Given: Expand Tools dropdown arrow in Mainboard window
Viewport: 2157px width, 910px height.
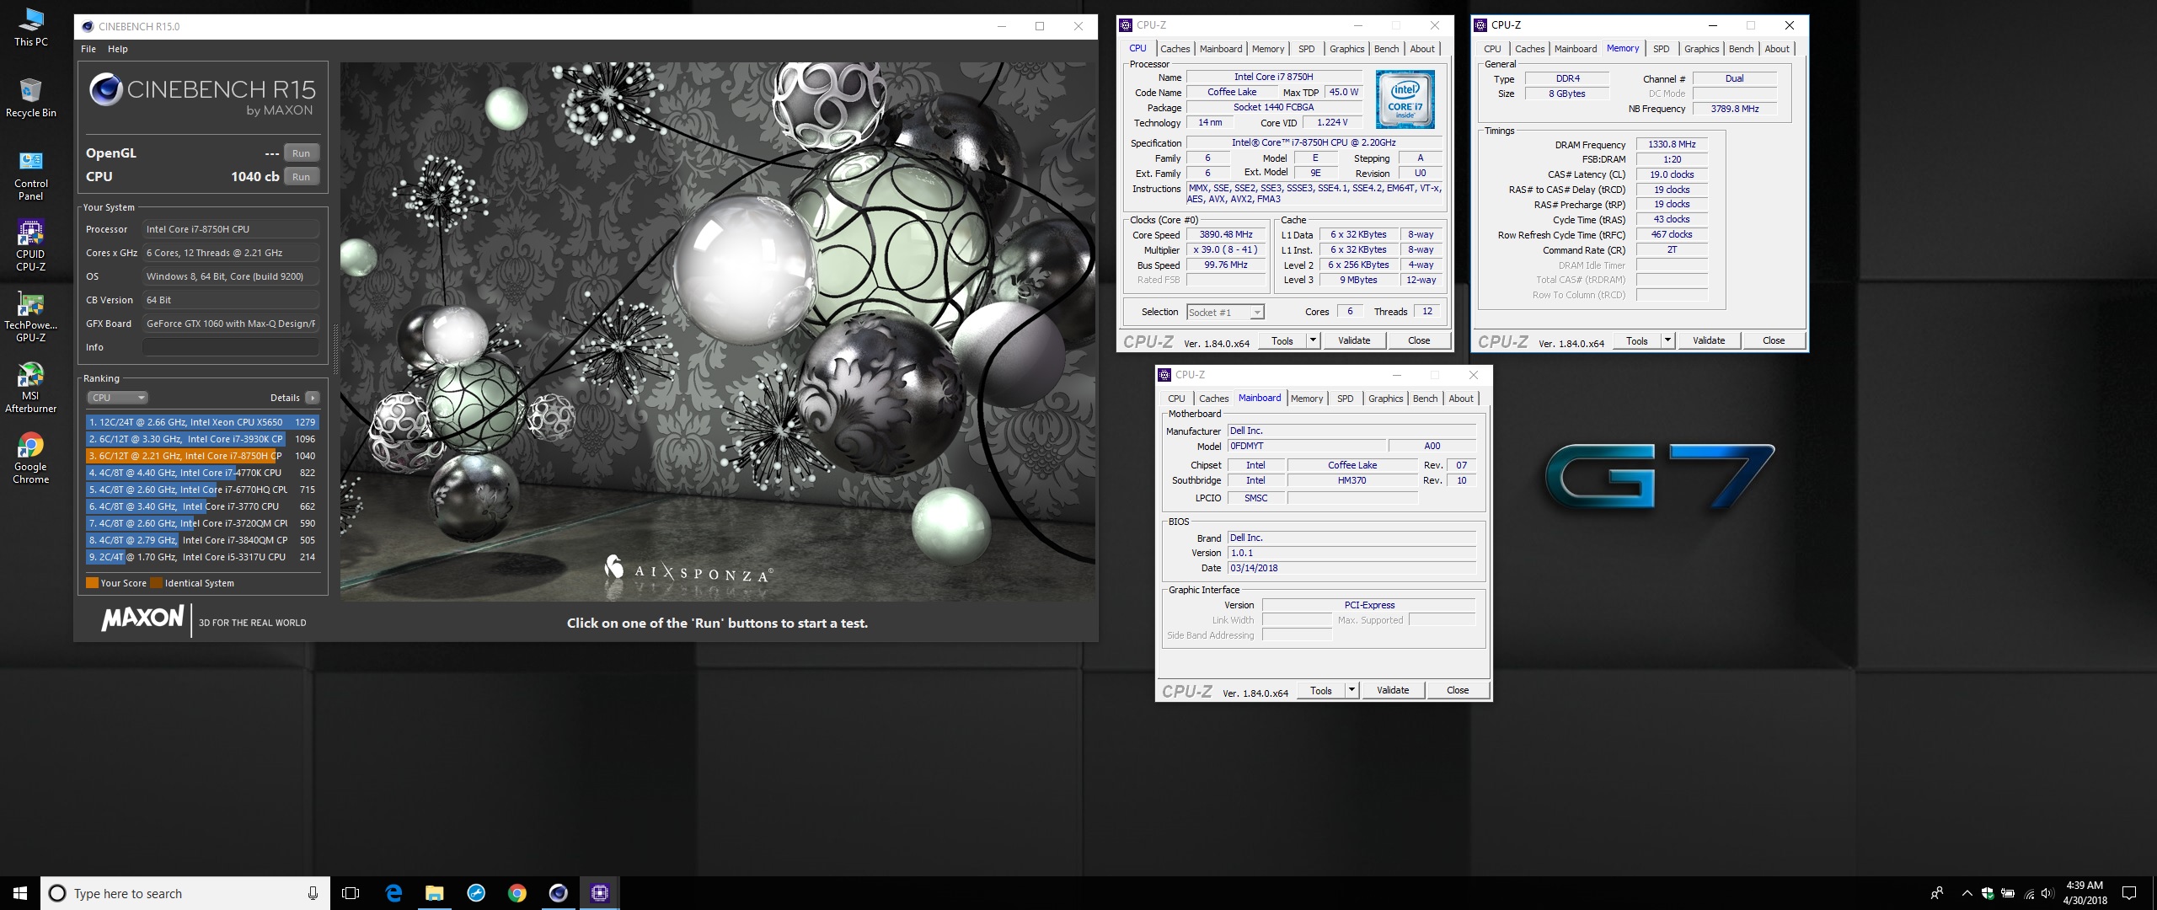Looking at the screenshot, I should 1351,690.
